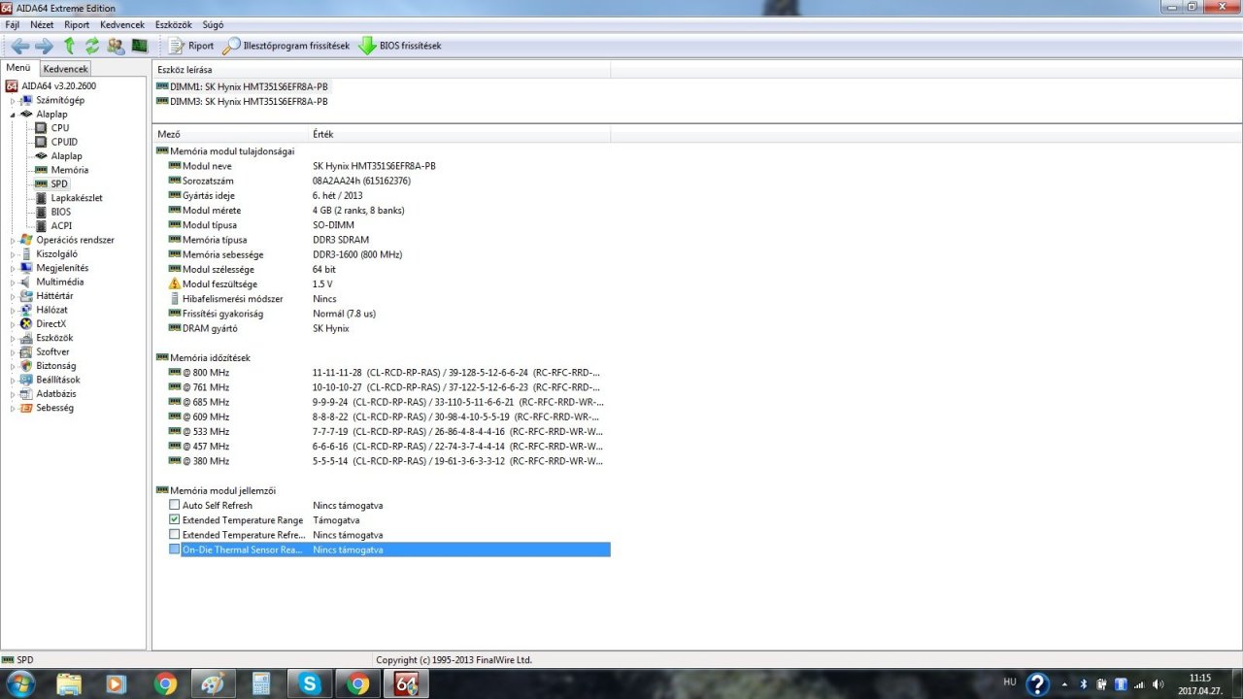Click the AIDA64 taskbar button
The height and width of the screenshot is (699, 1243).
[406, 684]
